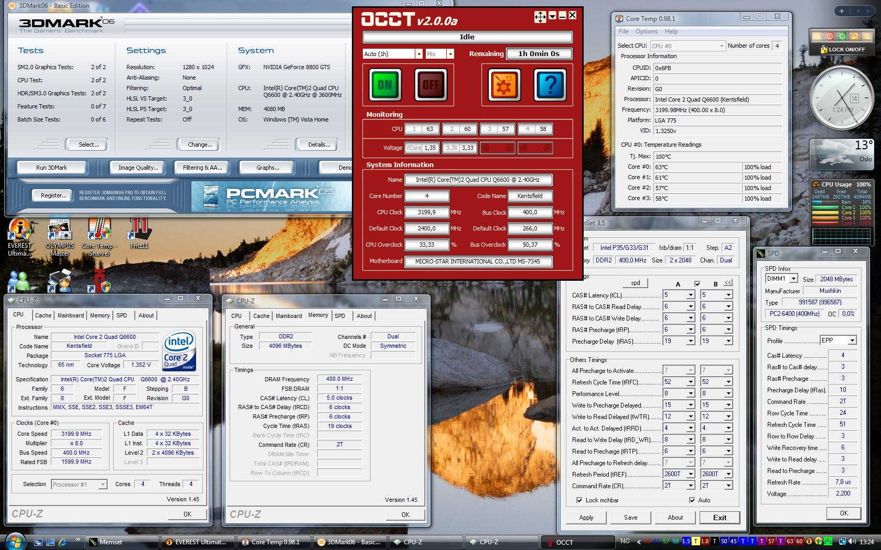Open the Help menu in Core Temp

671,31
